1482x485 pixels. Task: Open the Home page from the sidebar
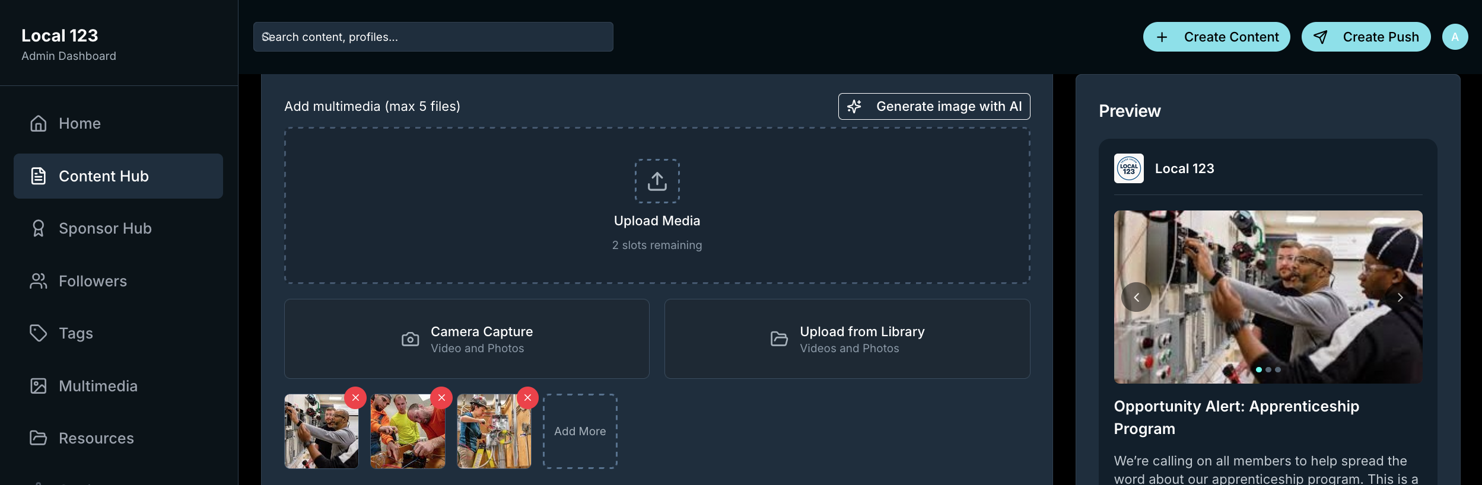[118, 123]
